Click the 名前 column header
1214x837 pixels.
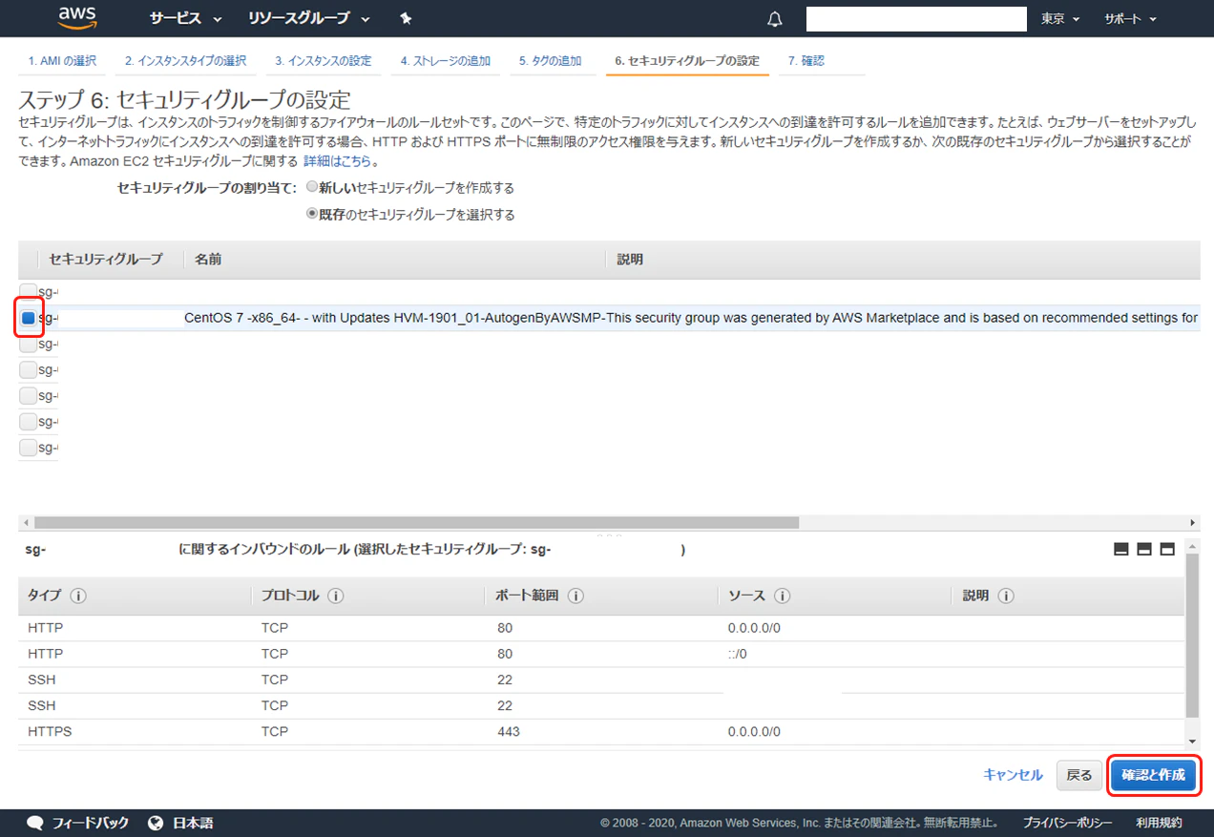tap(208, 260)
